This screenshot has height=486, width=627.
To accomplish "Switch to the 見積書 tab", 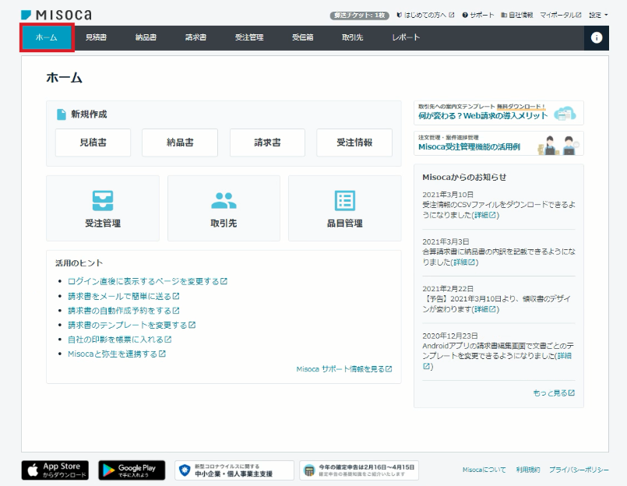I will [96, 37].
